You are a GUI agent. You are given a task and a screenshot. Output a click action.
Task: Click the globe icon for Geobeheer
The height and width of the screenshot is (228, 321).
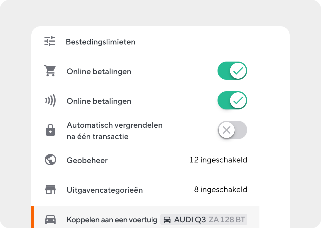(x=50, y=160)
